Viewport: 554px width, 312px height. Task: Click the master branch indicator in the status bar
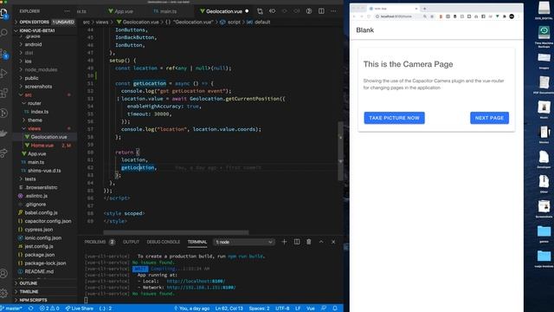[11, 309]
